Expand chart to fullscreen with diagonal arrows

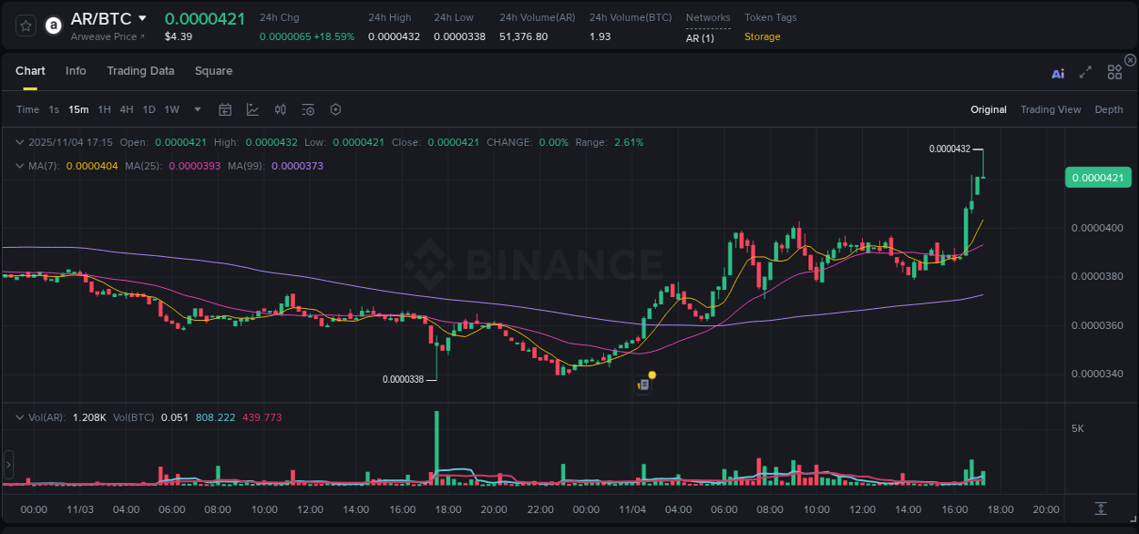click(x=1084, y=72)
